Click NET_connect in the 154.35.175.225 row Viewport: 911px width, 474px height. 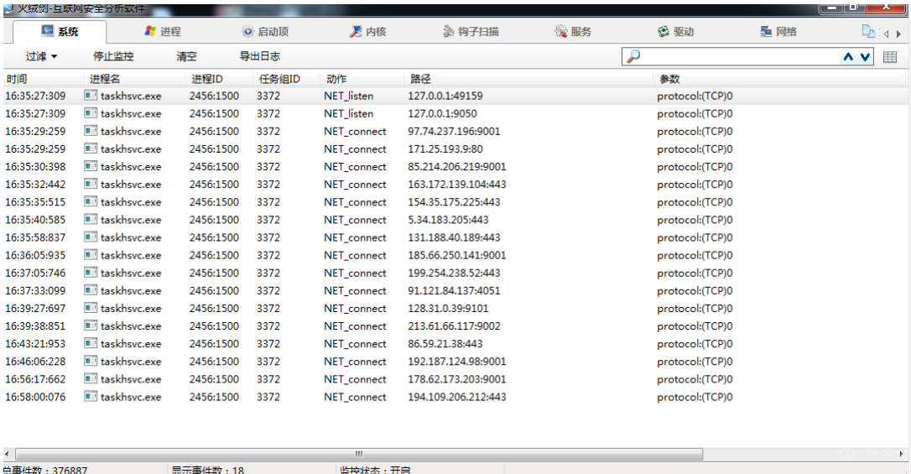355,202
